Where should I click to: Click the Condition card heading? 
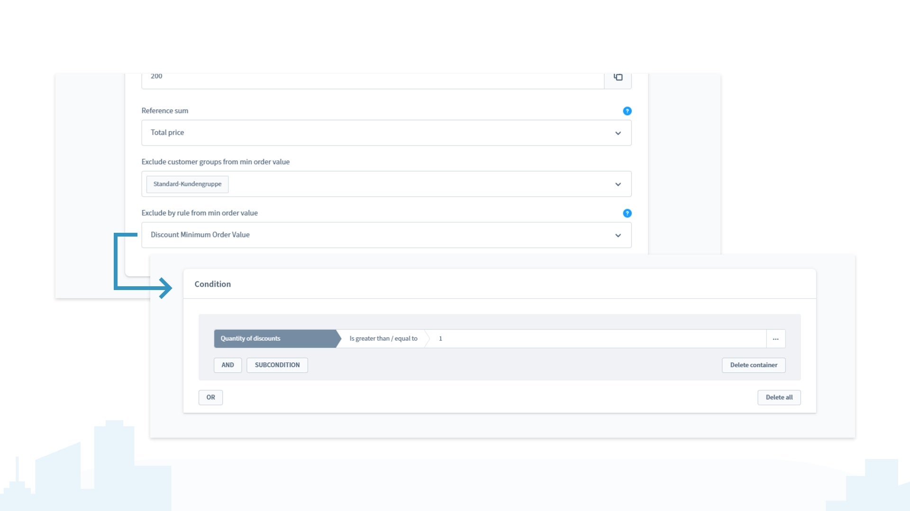[x=212, y=284]
